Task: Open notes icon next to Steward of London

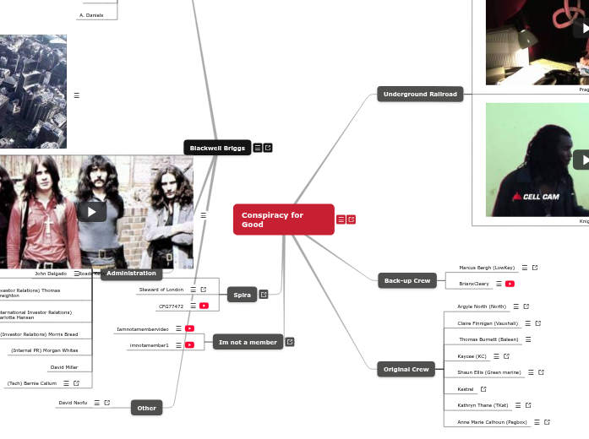Action: point(193,290)
